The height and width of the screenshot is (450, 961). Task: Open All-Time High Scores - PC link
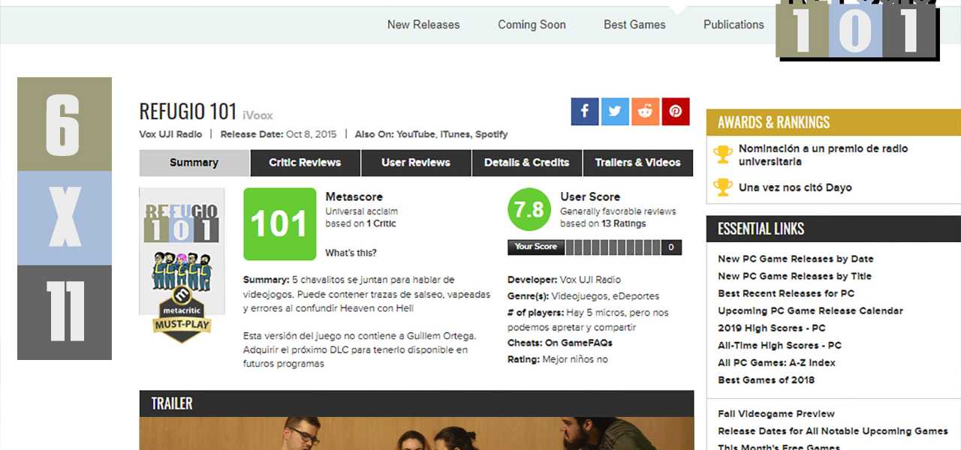pos(779,346)
